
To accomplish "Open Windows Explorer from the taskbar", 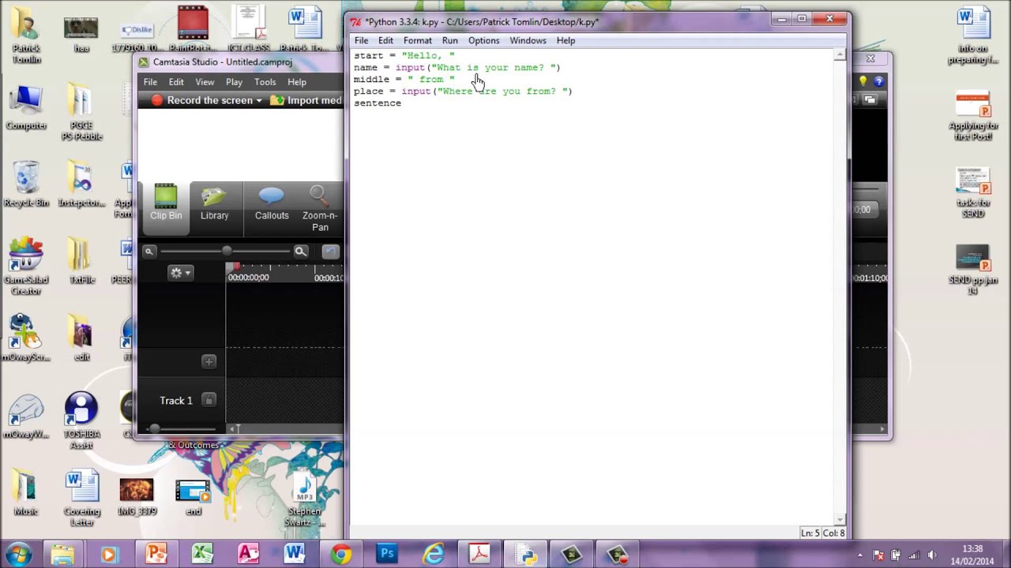I will [x=63, y=554].
